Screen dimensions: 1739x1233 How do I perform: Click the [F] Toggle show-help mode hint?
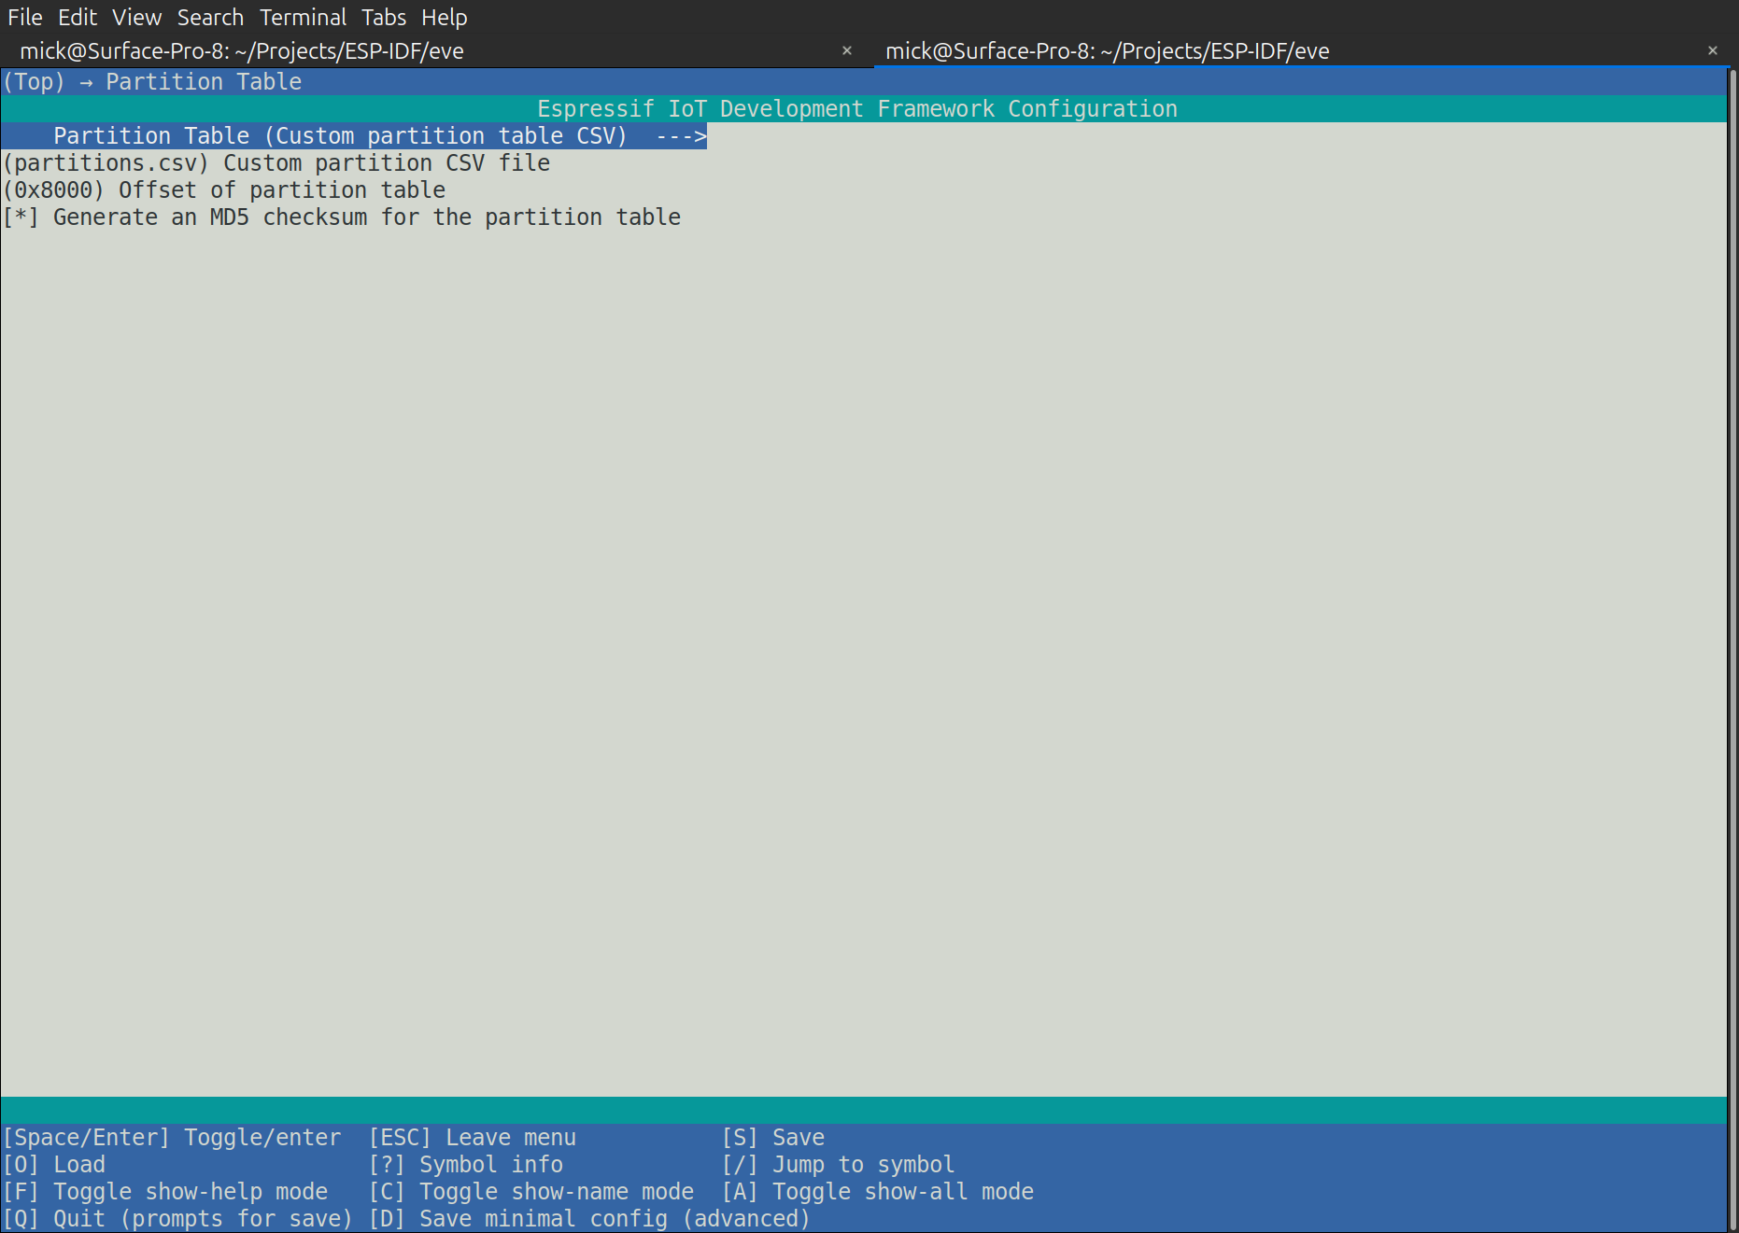(x=165, y=1192)
